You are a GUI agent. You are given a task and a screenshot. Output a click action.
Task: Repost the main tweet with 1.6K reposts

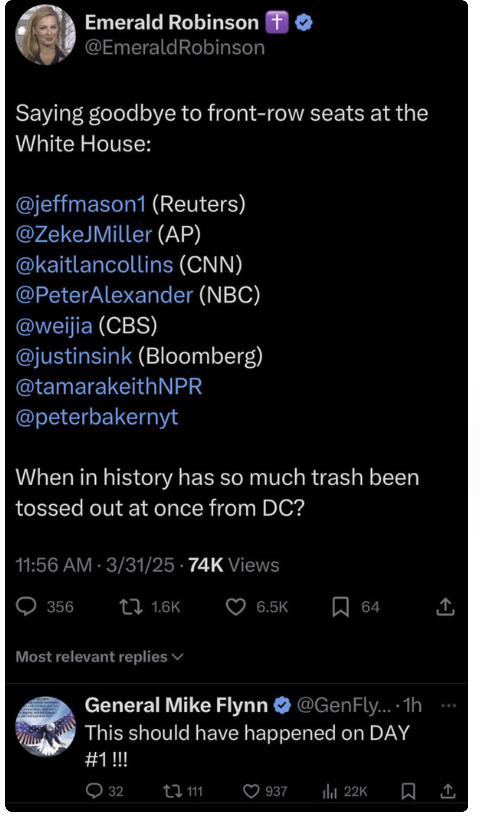point(131,607)
